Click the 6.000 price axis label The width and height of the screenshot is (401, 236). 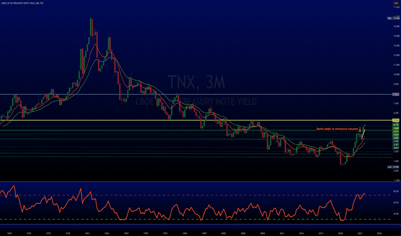tap(396, 113)
